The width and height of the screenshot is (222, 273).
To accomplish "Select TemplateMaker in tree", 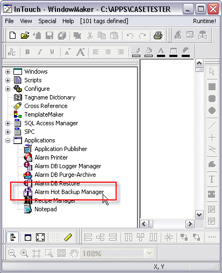I will click(44, 114).
